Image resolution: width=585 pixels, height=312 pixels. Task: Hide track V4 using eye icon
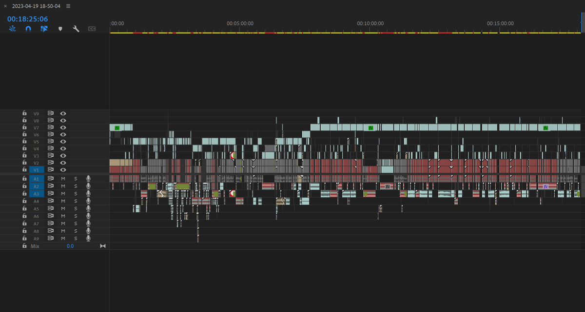(63, 148)
